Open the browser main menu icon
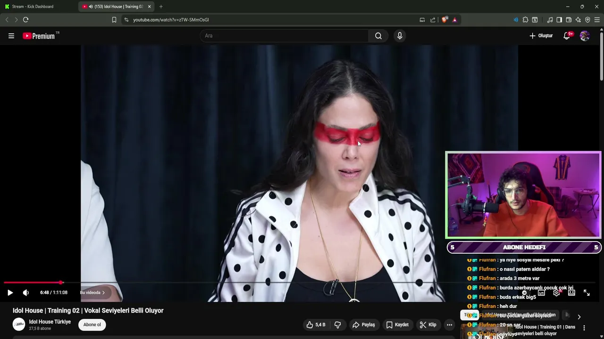The image size is (604, 339). (x=597, y=20)
